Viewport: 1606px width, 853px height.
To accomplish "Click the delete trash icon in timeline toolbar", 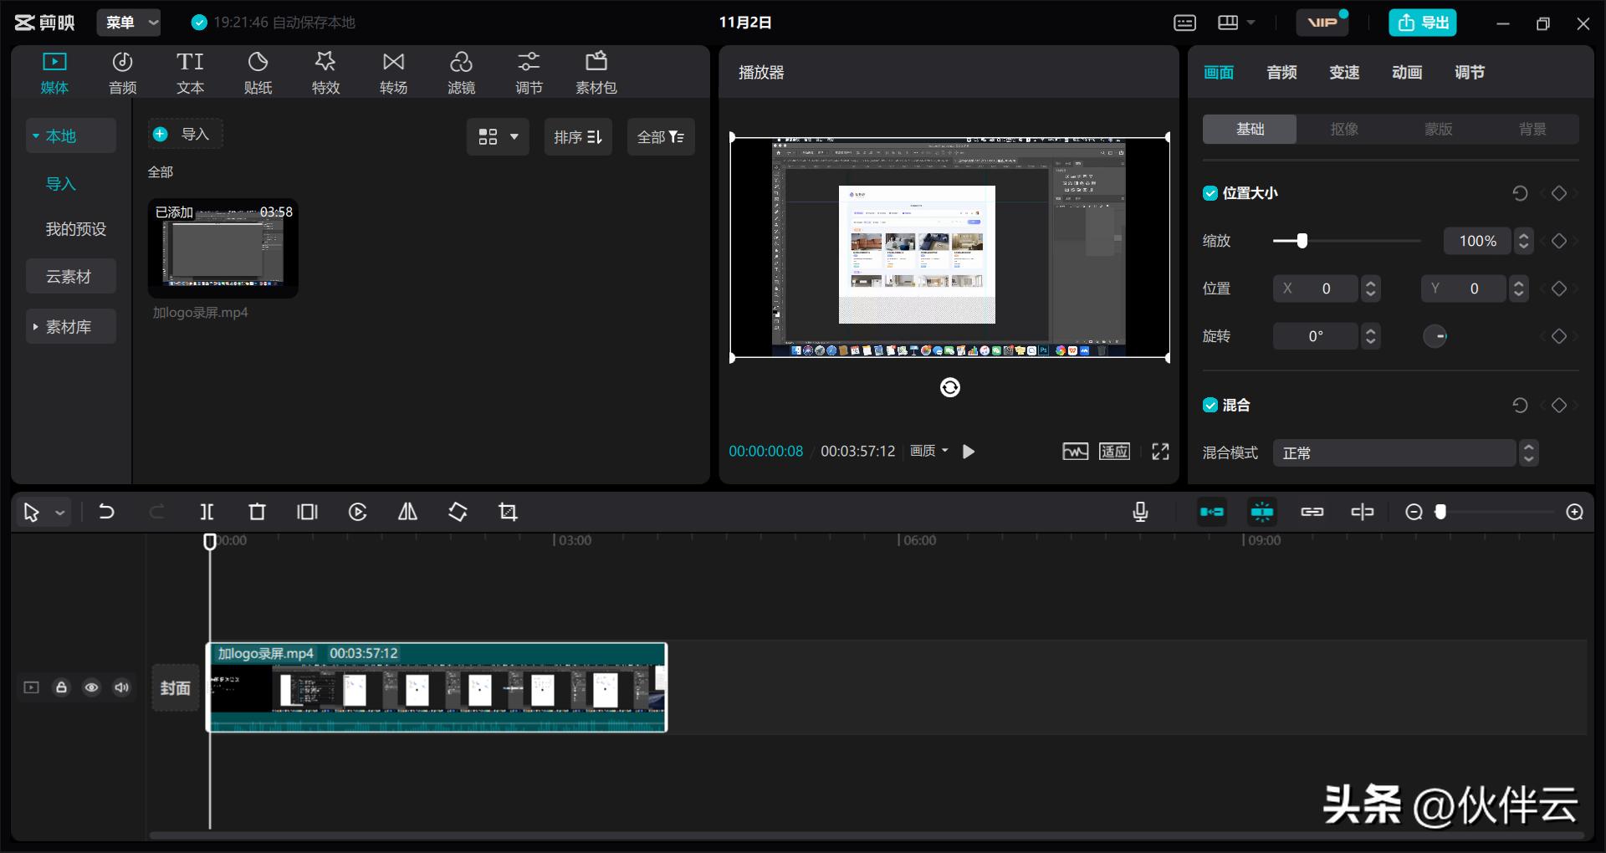I will click(257, 512).
